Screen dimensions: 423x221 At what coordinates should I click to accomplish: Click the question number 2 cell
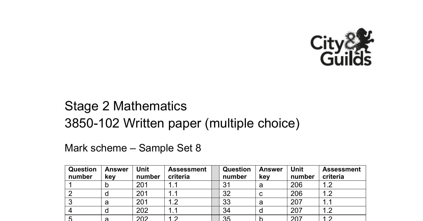point(83,194)
